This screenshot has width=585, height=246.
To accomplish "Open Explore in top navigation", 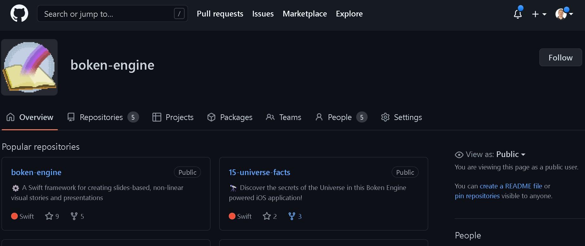I will [349, 14].
